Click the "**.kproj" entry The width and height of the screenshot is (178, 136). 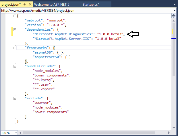(x=43, y=80)
